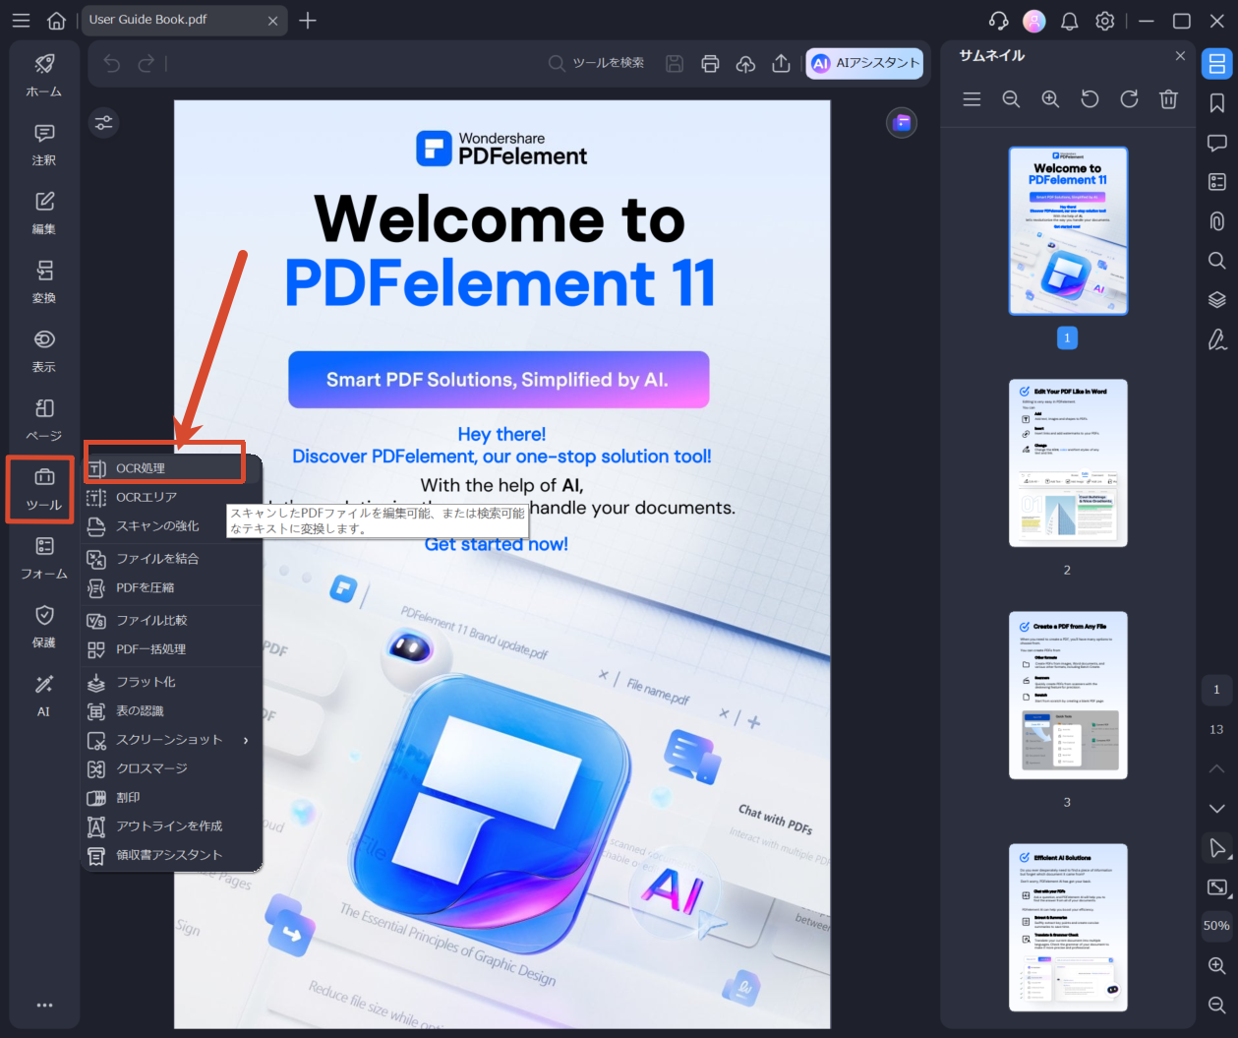Share the document via the export icon
The height and width of the screenshot is (1038, 1238).
(781, 64)
